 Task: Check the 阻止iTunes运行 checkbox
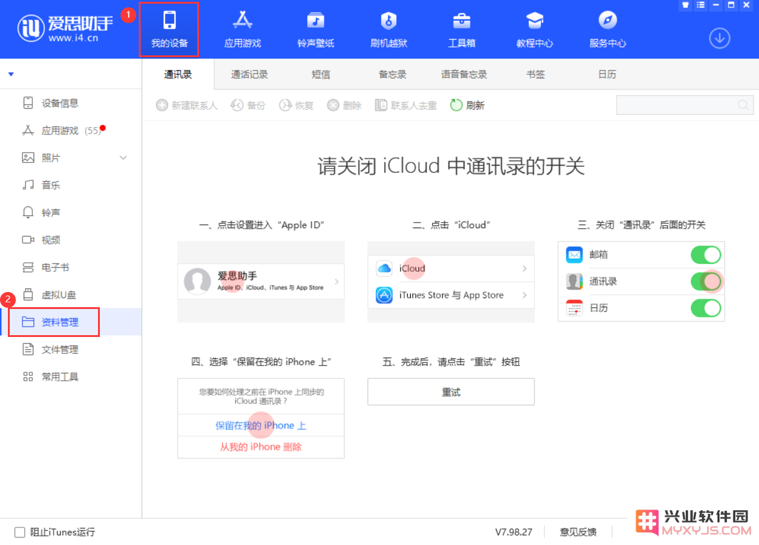[x=20, y=532]
